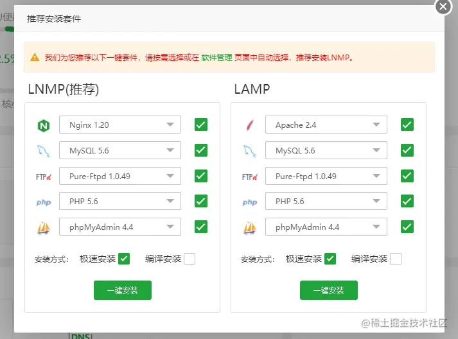Image resolution: width=458 pixels, height=339 pixels.
Task: Click the warning triangle icon in notice
Action: click(35, 57)
